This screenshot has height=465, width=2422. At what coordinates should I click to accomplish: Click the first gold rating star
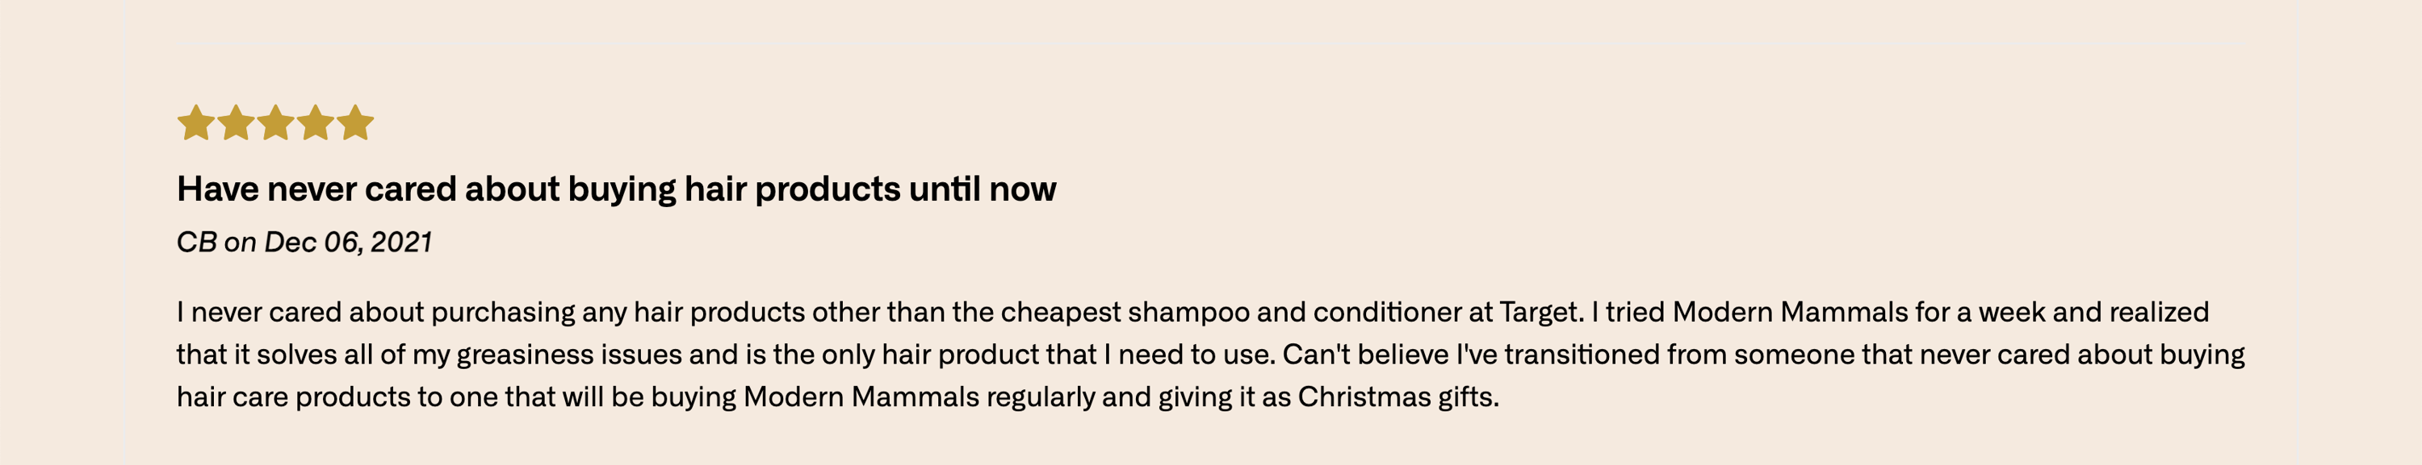[195, 122]
